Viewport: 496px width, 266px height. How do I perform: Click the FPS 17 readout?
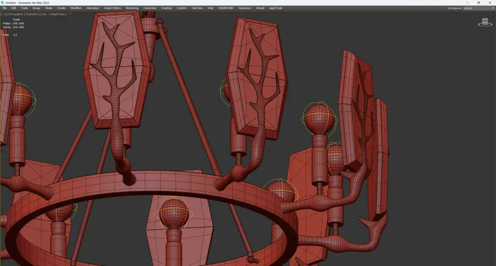(x=10, y=35)
